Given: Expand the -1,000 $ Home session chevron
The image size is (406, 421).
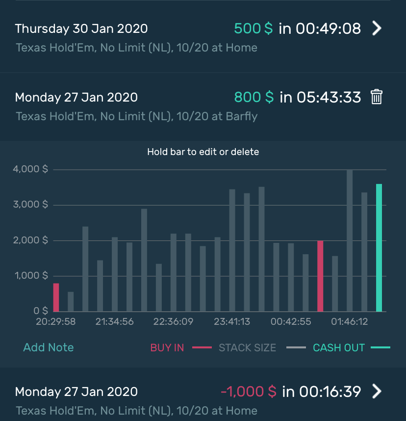Looking at the screenshot, I should pos(376,392).
